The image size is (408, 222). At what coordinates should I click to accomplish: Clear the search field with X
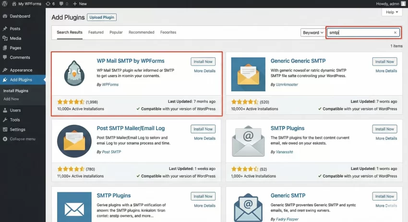[395, 33]
